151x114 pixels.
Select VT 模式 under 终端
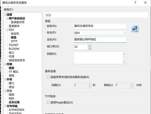coord(13,72)
